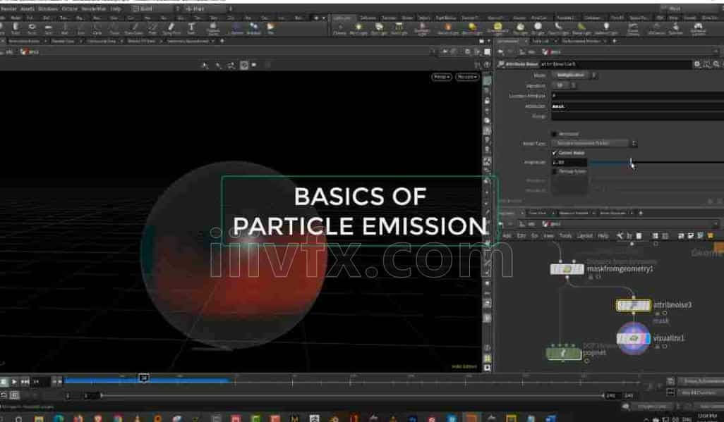
Task: Add a Stereo Camera from the shelf
Action: coord(633,29)
